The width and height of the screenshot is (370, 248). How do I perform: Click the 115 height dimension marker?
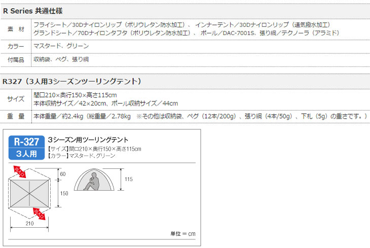pyautogui.click(x=129, y=180)
